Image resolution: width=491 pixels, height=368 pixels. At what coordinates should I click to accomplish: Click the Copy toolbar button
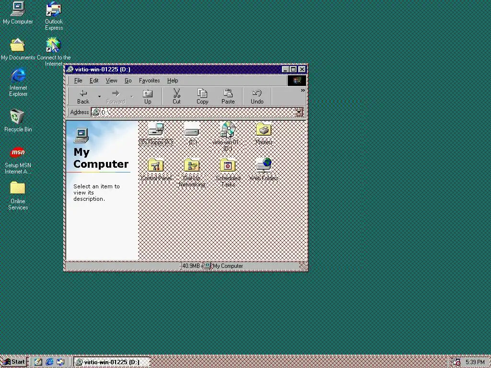coord(202,97)
